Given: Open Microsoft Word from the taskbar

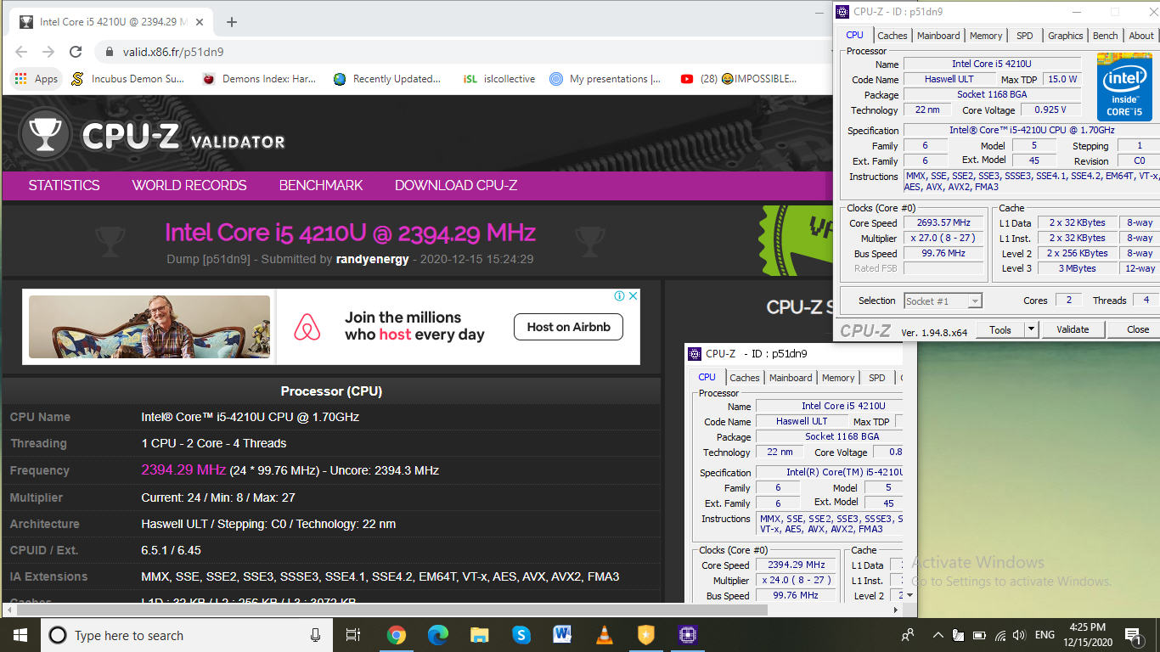Looking at the screenshot, I should pos(562,635).
